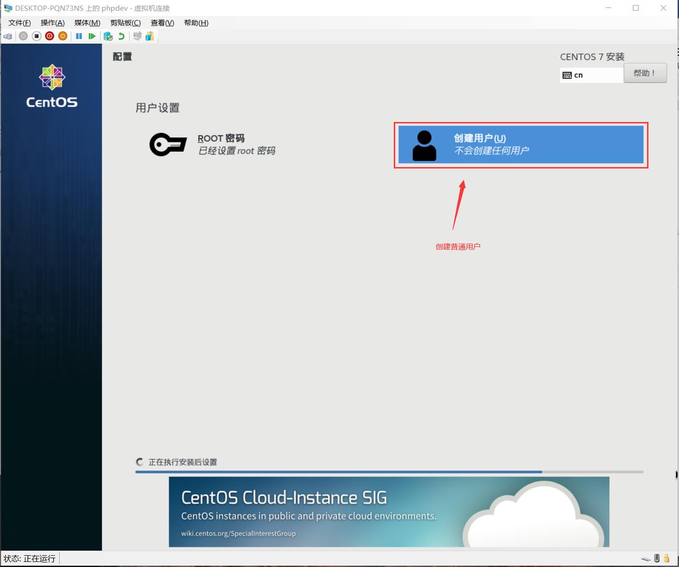
Task: Open the 帮助(H) menu
Action: click(x=196, y=23)
